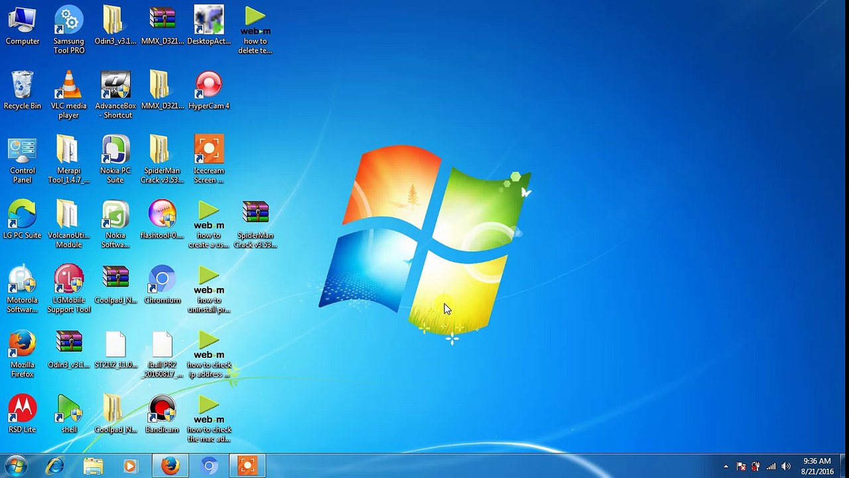Image resolution: width=849 pixels, height=478 pixels.
Task: Switch to Firefox on the taskbar
Action: click(170, 466)
